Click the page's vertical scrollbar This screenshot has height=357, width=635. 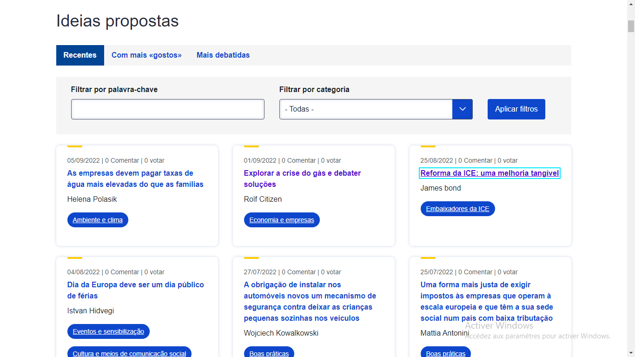tap(631, 26)
